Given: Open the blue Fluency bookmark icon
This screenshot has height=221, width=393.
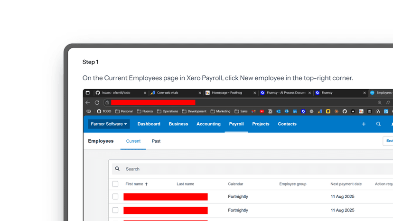Looking at the screenshot, I should tap(303, 111).
